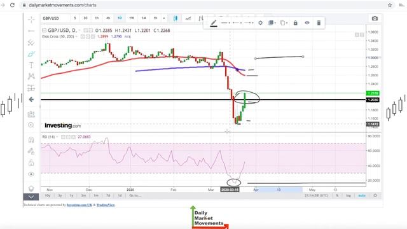The width and height of the screenshot is (407, 229).
Task: Select the 5 minute interval
Action: [x=75, y=18]
